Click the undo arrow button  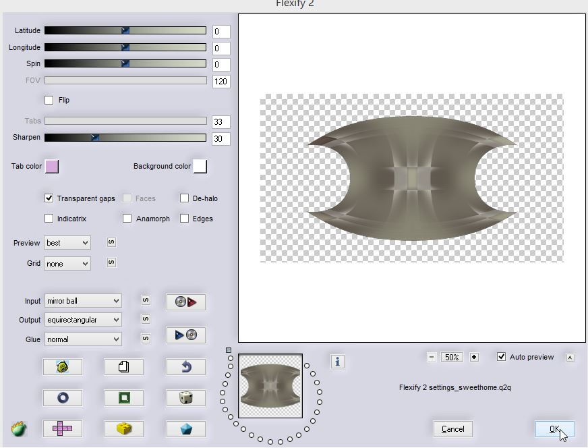(185, 366)
